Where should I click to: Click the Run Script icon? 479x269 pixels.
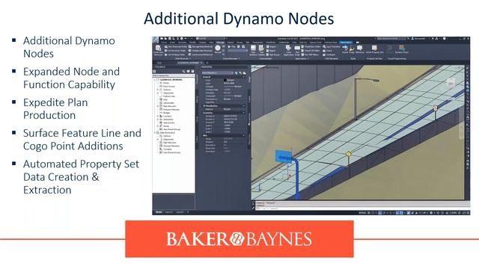pos(297,48)
